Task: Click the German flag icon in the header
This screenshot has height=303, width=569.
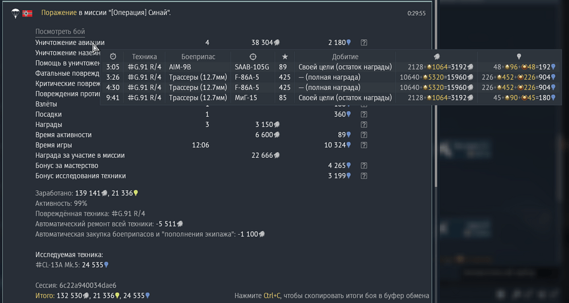Action: click(27, 14)
